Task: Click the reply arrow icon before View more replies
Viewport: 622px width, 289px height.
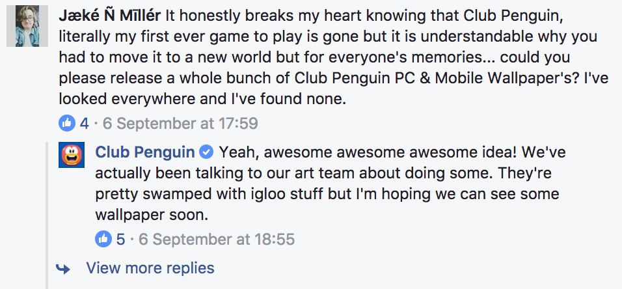Action: coord(64,268)
